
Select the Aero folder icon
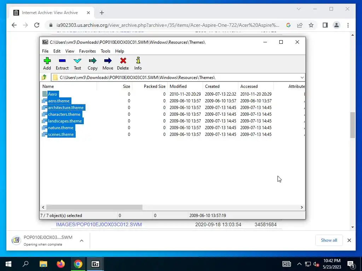coord(45,94)
